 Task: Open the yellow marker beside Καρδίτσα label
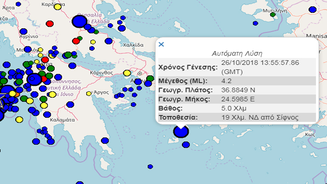(58, 7)
